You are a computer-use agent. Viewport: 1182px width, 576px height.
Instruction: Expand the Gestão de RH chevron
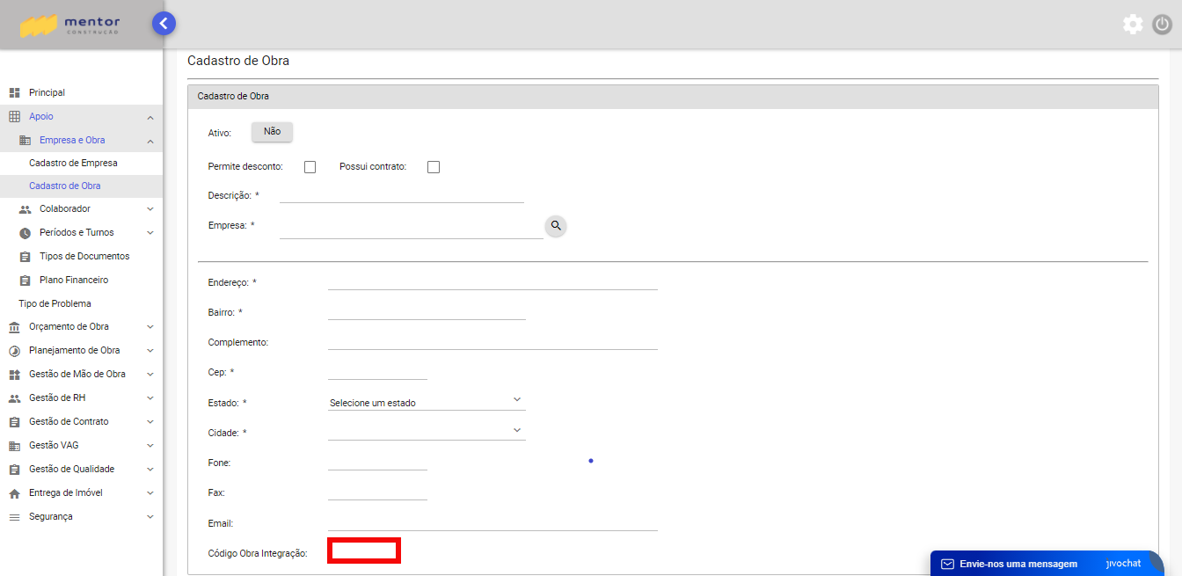click(x=150, y=398)
